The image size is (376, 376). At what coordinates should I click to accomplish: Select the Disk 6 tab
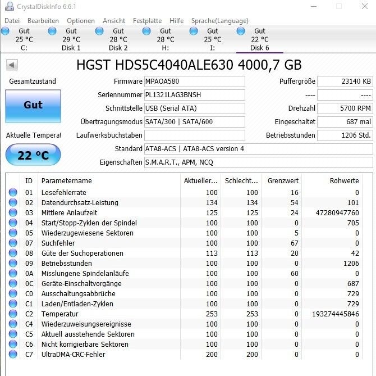point(260,39)
